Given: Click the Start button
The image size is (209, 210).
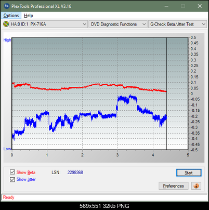Looking at the screenshot, I should click(x=189, y=173).
